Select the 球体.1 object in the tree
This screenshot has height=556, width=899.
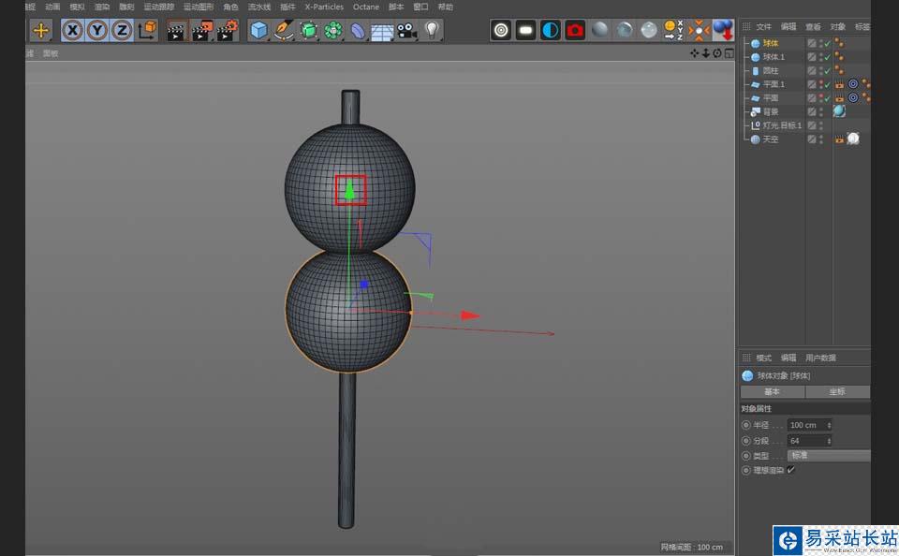[x=774, y=57]
